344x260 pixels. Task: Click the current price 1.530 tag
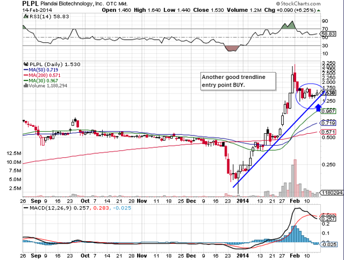(x=328, y=93)
